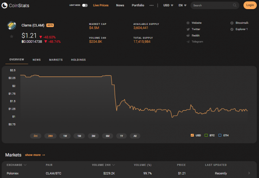Image resolution: width=259 pixels, height=178 pixels.
Task: Switch to the Markets tab
Action: pyautogui.click(x=56, y=60)
